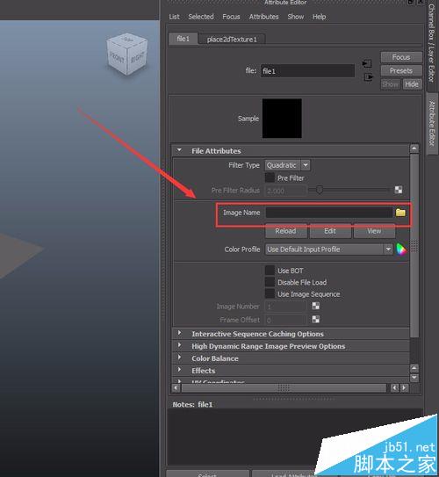
Task: Collapse the File Attributes section
Action: [x=179, y=150]
